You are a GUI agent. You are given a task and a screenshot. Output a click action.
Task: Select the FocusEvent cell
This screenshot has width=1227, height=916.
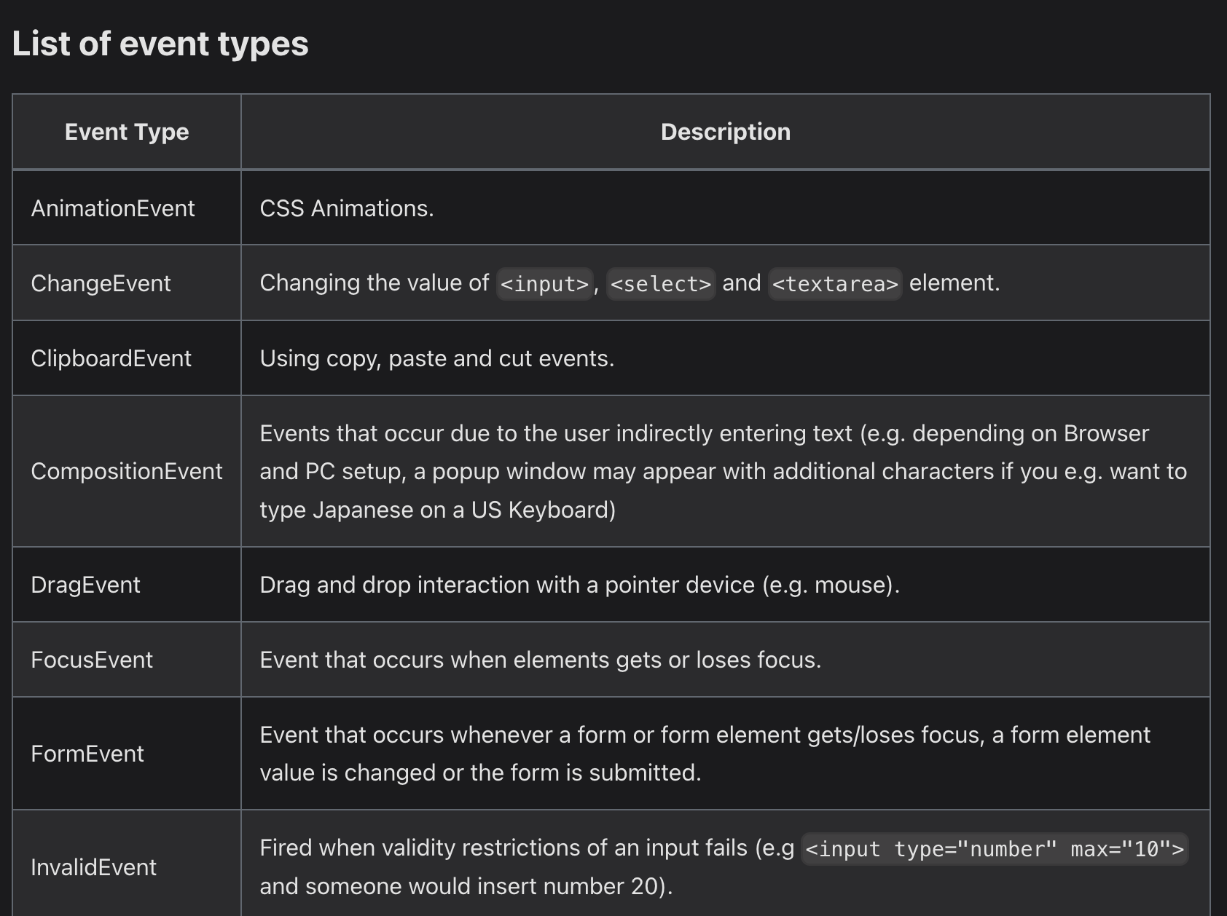127,660
